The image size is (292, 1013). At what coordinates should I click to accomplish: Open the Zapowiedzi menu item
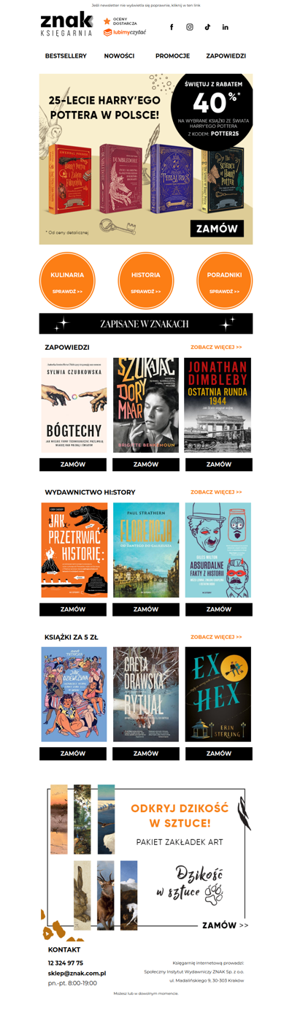tap(226, 56)
